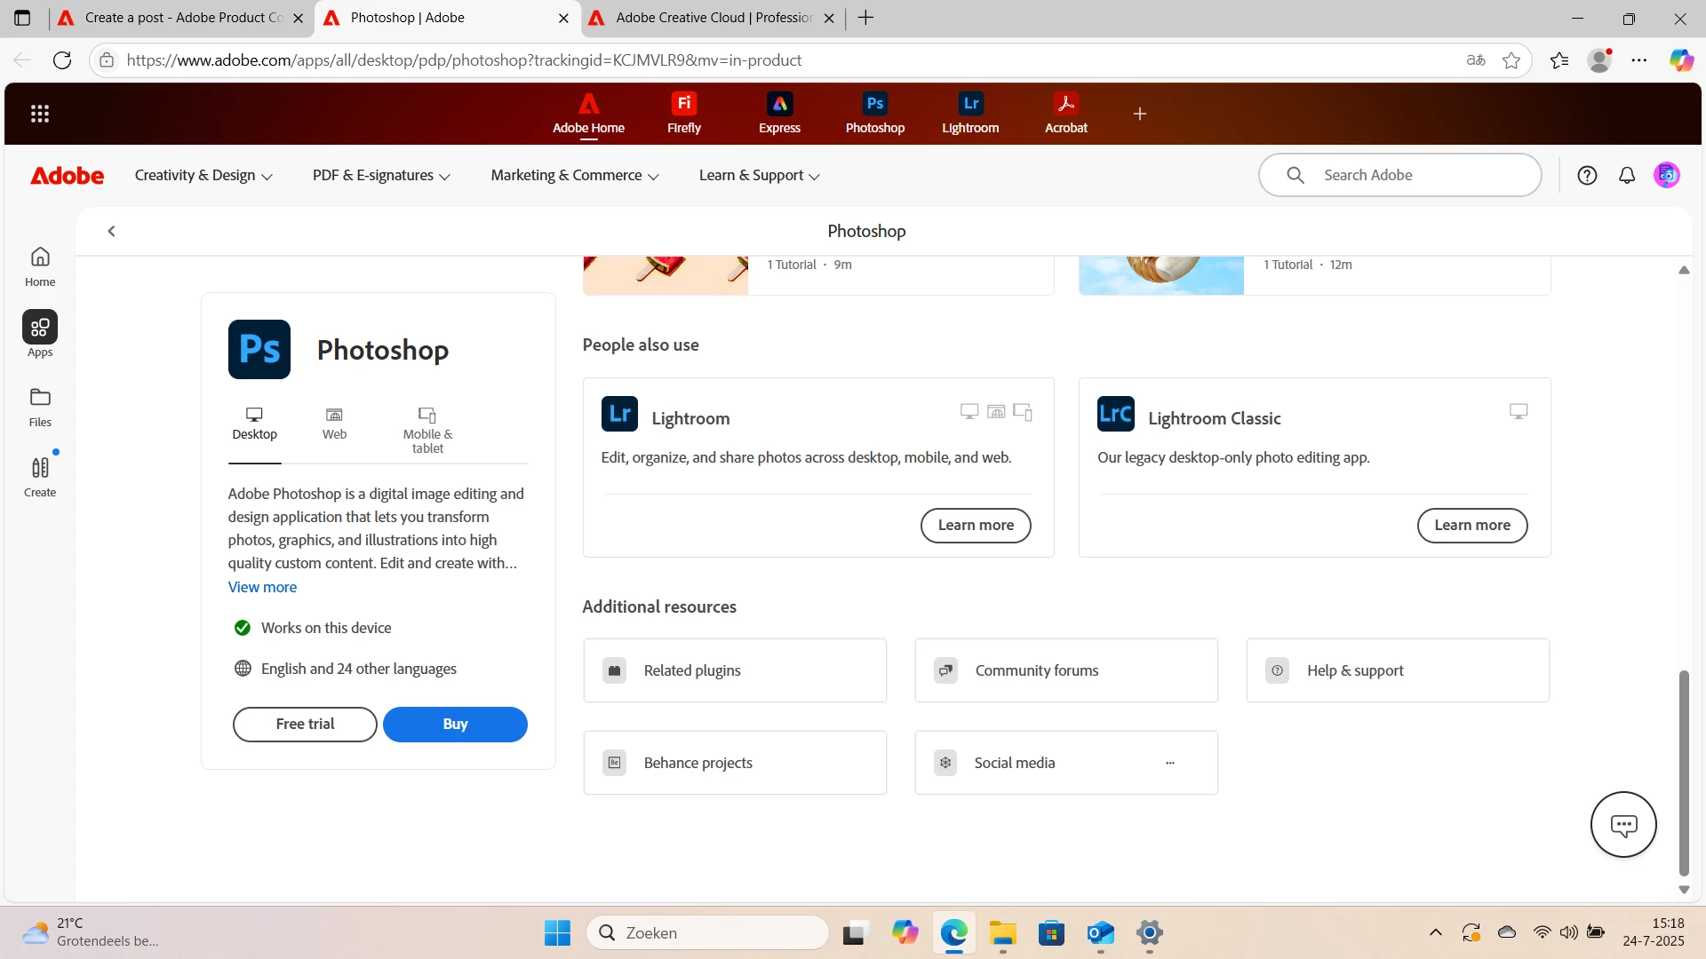Viewport: 1706px width, 959px height.
Task: Click the notifications bell icon
Action: [1626, 176]
